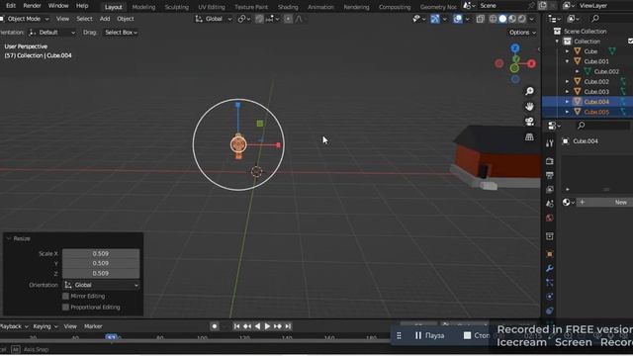
Task: Open the Object properties tab
Action: pyautogui.click(x=550, y=254)
